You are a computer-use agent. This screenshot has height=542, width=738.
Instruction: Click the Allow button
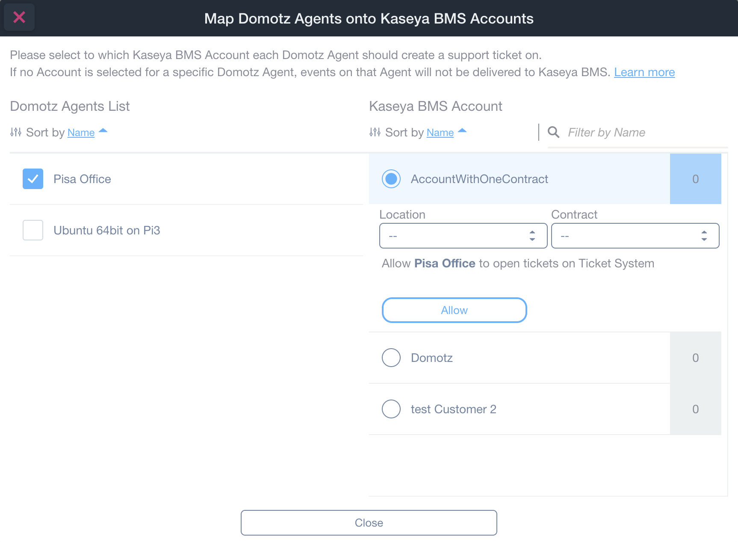tap(454, 310)
